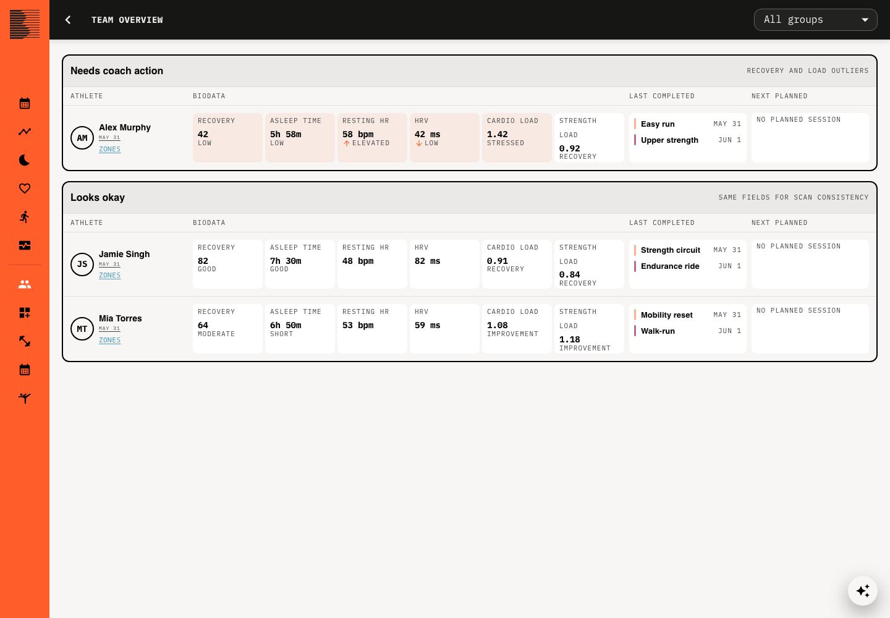Open the ZONES link for Mia Torres
The height and width of the screenshot is (618, 890).
[x=109, y=340]
